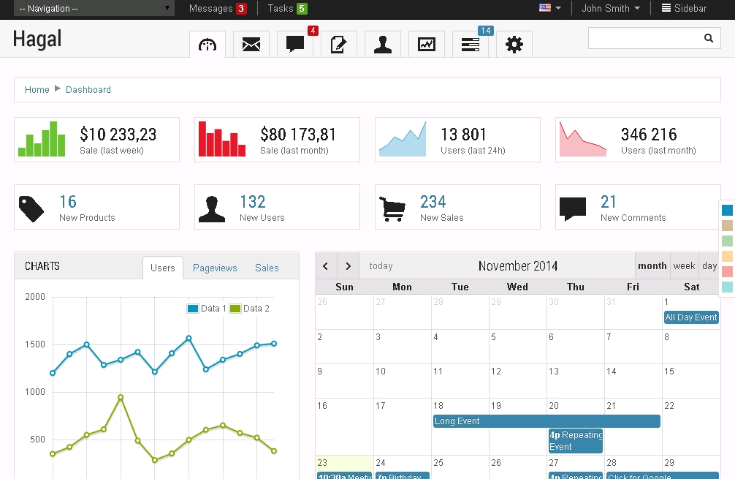Screen dimensions: 735x479
Task: Click the search magnifier icon
Action: point(708,39)
